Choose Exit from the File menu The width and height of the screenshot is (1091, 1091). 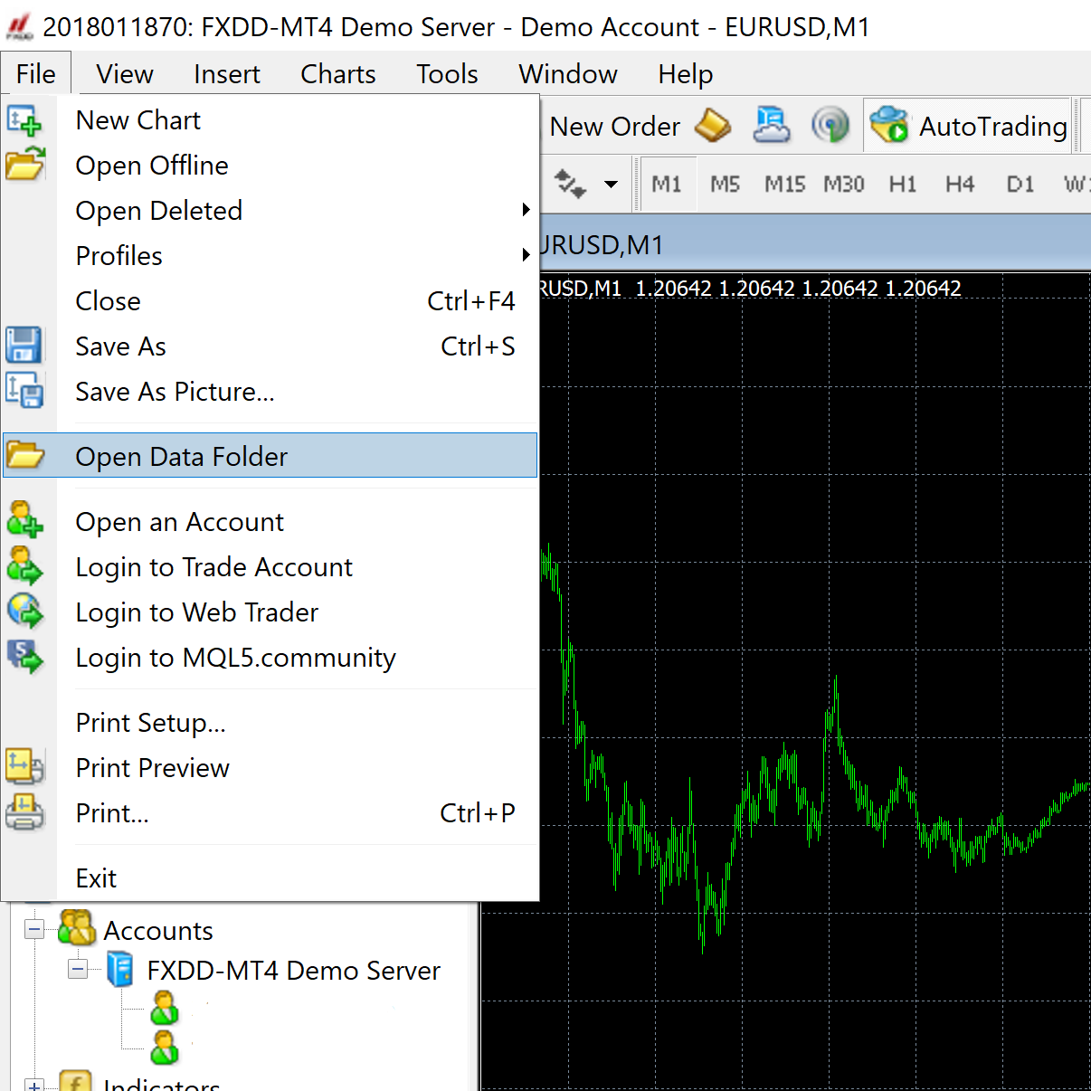[270, 878]
